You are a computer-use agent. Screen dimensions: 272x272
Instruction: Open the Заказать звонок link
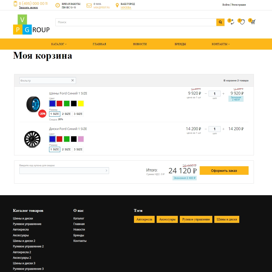(28, 8)
